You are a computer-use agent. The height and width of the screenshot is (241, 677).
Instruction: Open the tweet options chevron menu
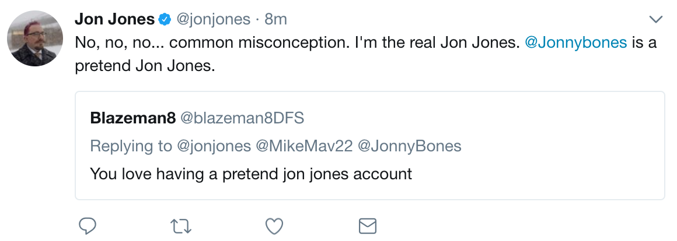point(656,19)
